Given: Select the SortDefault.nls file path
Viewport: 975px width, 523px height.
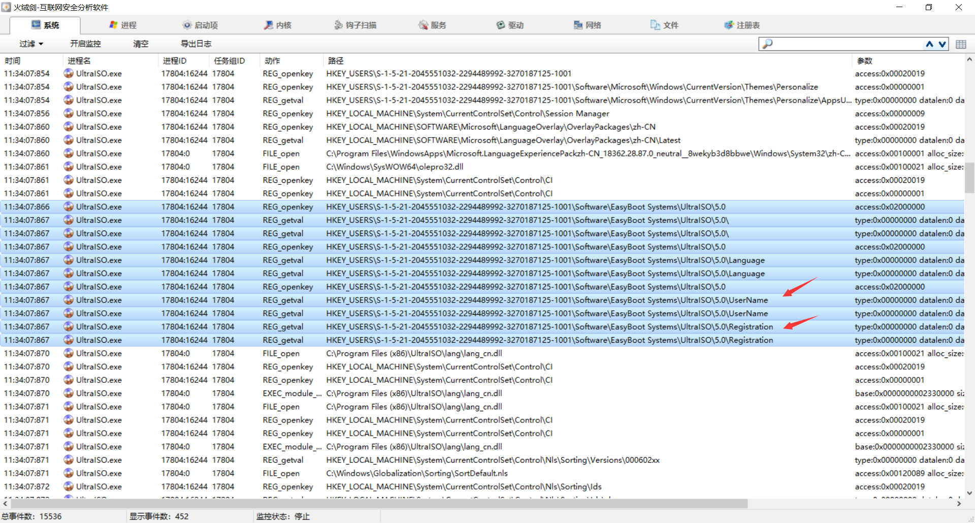Looking at the screenshot, I should [x=417, y=473].
